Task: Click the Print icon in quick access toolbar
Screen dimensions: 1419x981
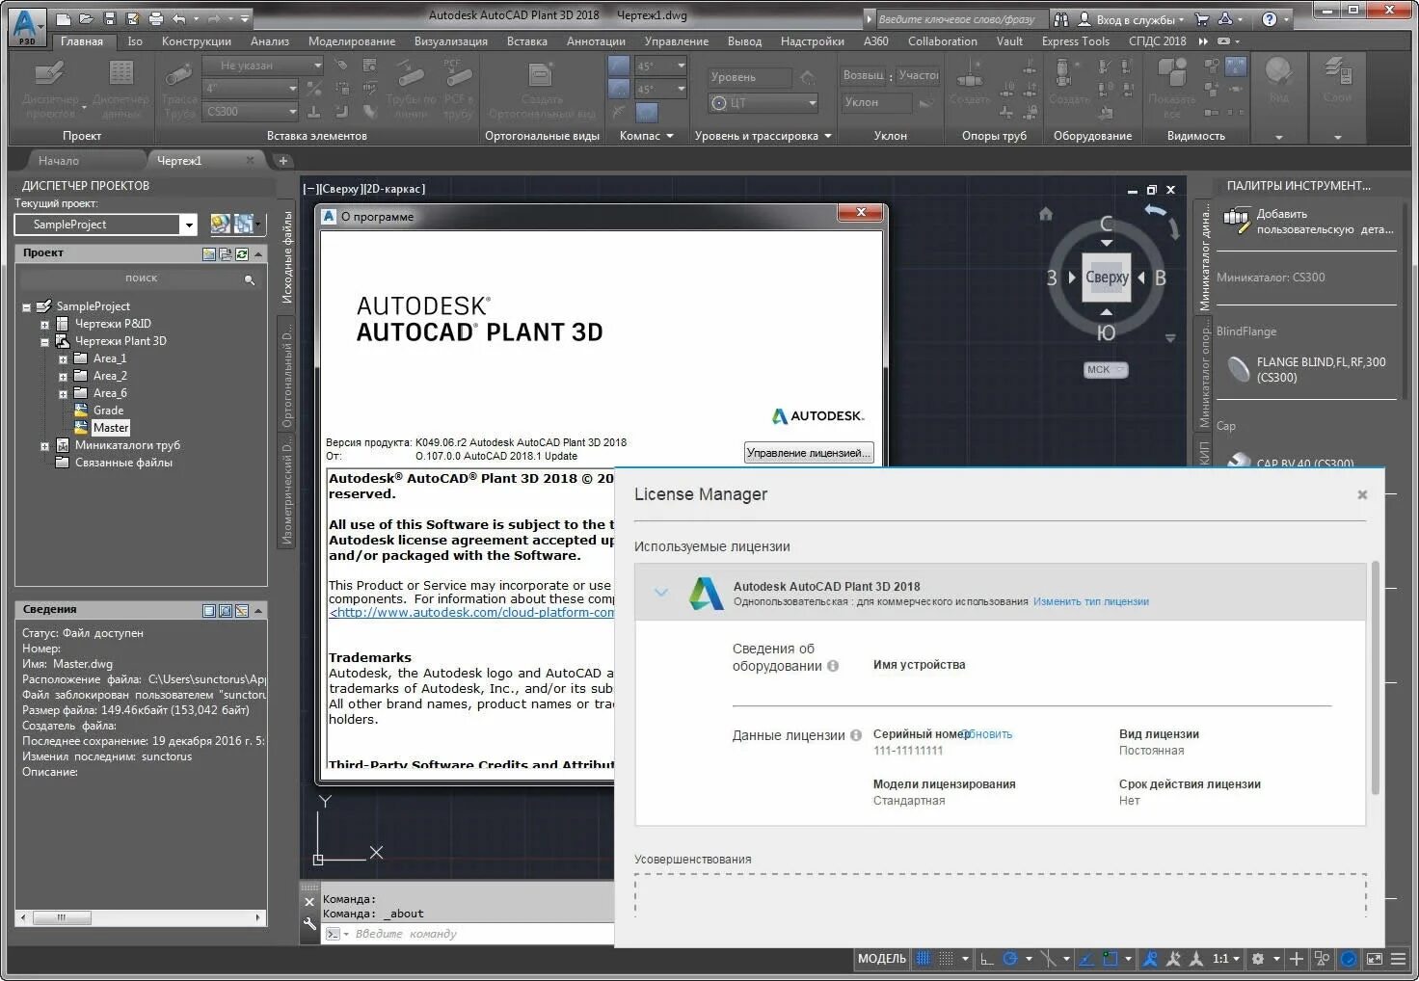Action: pos(156,18)
